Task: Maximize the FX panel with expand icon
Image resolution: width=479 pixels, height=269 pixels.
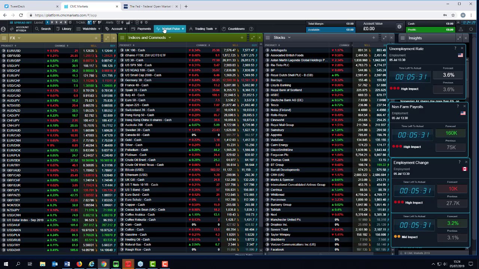Action: (x=107, y=38)
